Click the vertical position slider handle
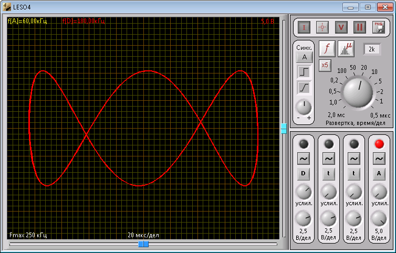Viewport: 396px width, 253px height. coord(284,128)
